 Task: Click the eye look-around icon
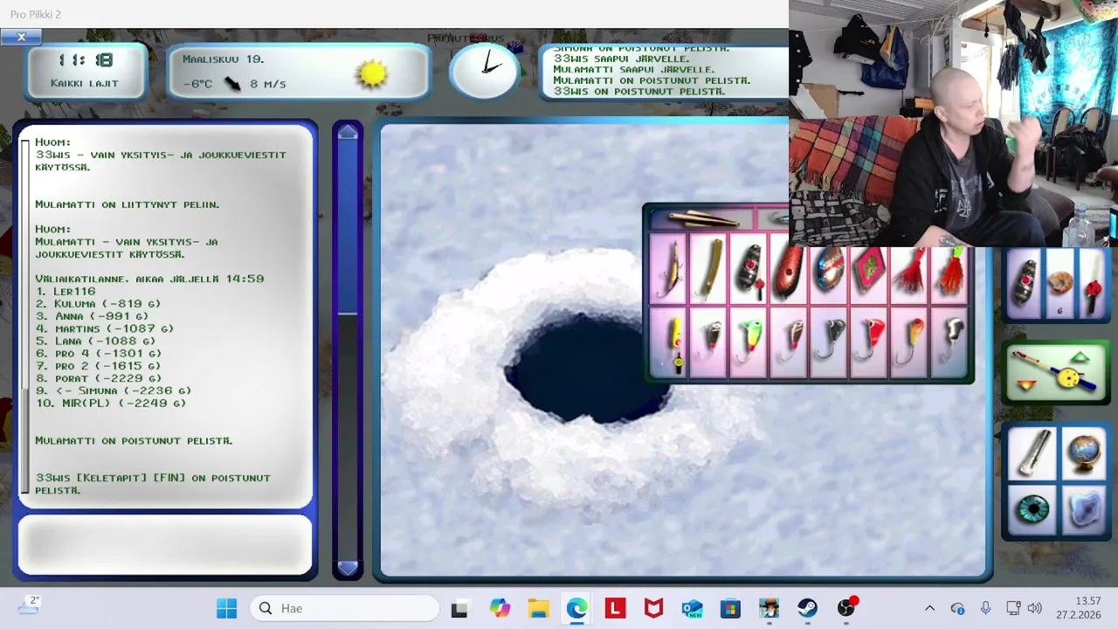tap(1032, 508)
